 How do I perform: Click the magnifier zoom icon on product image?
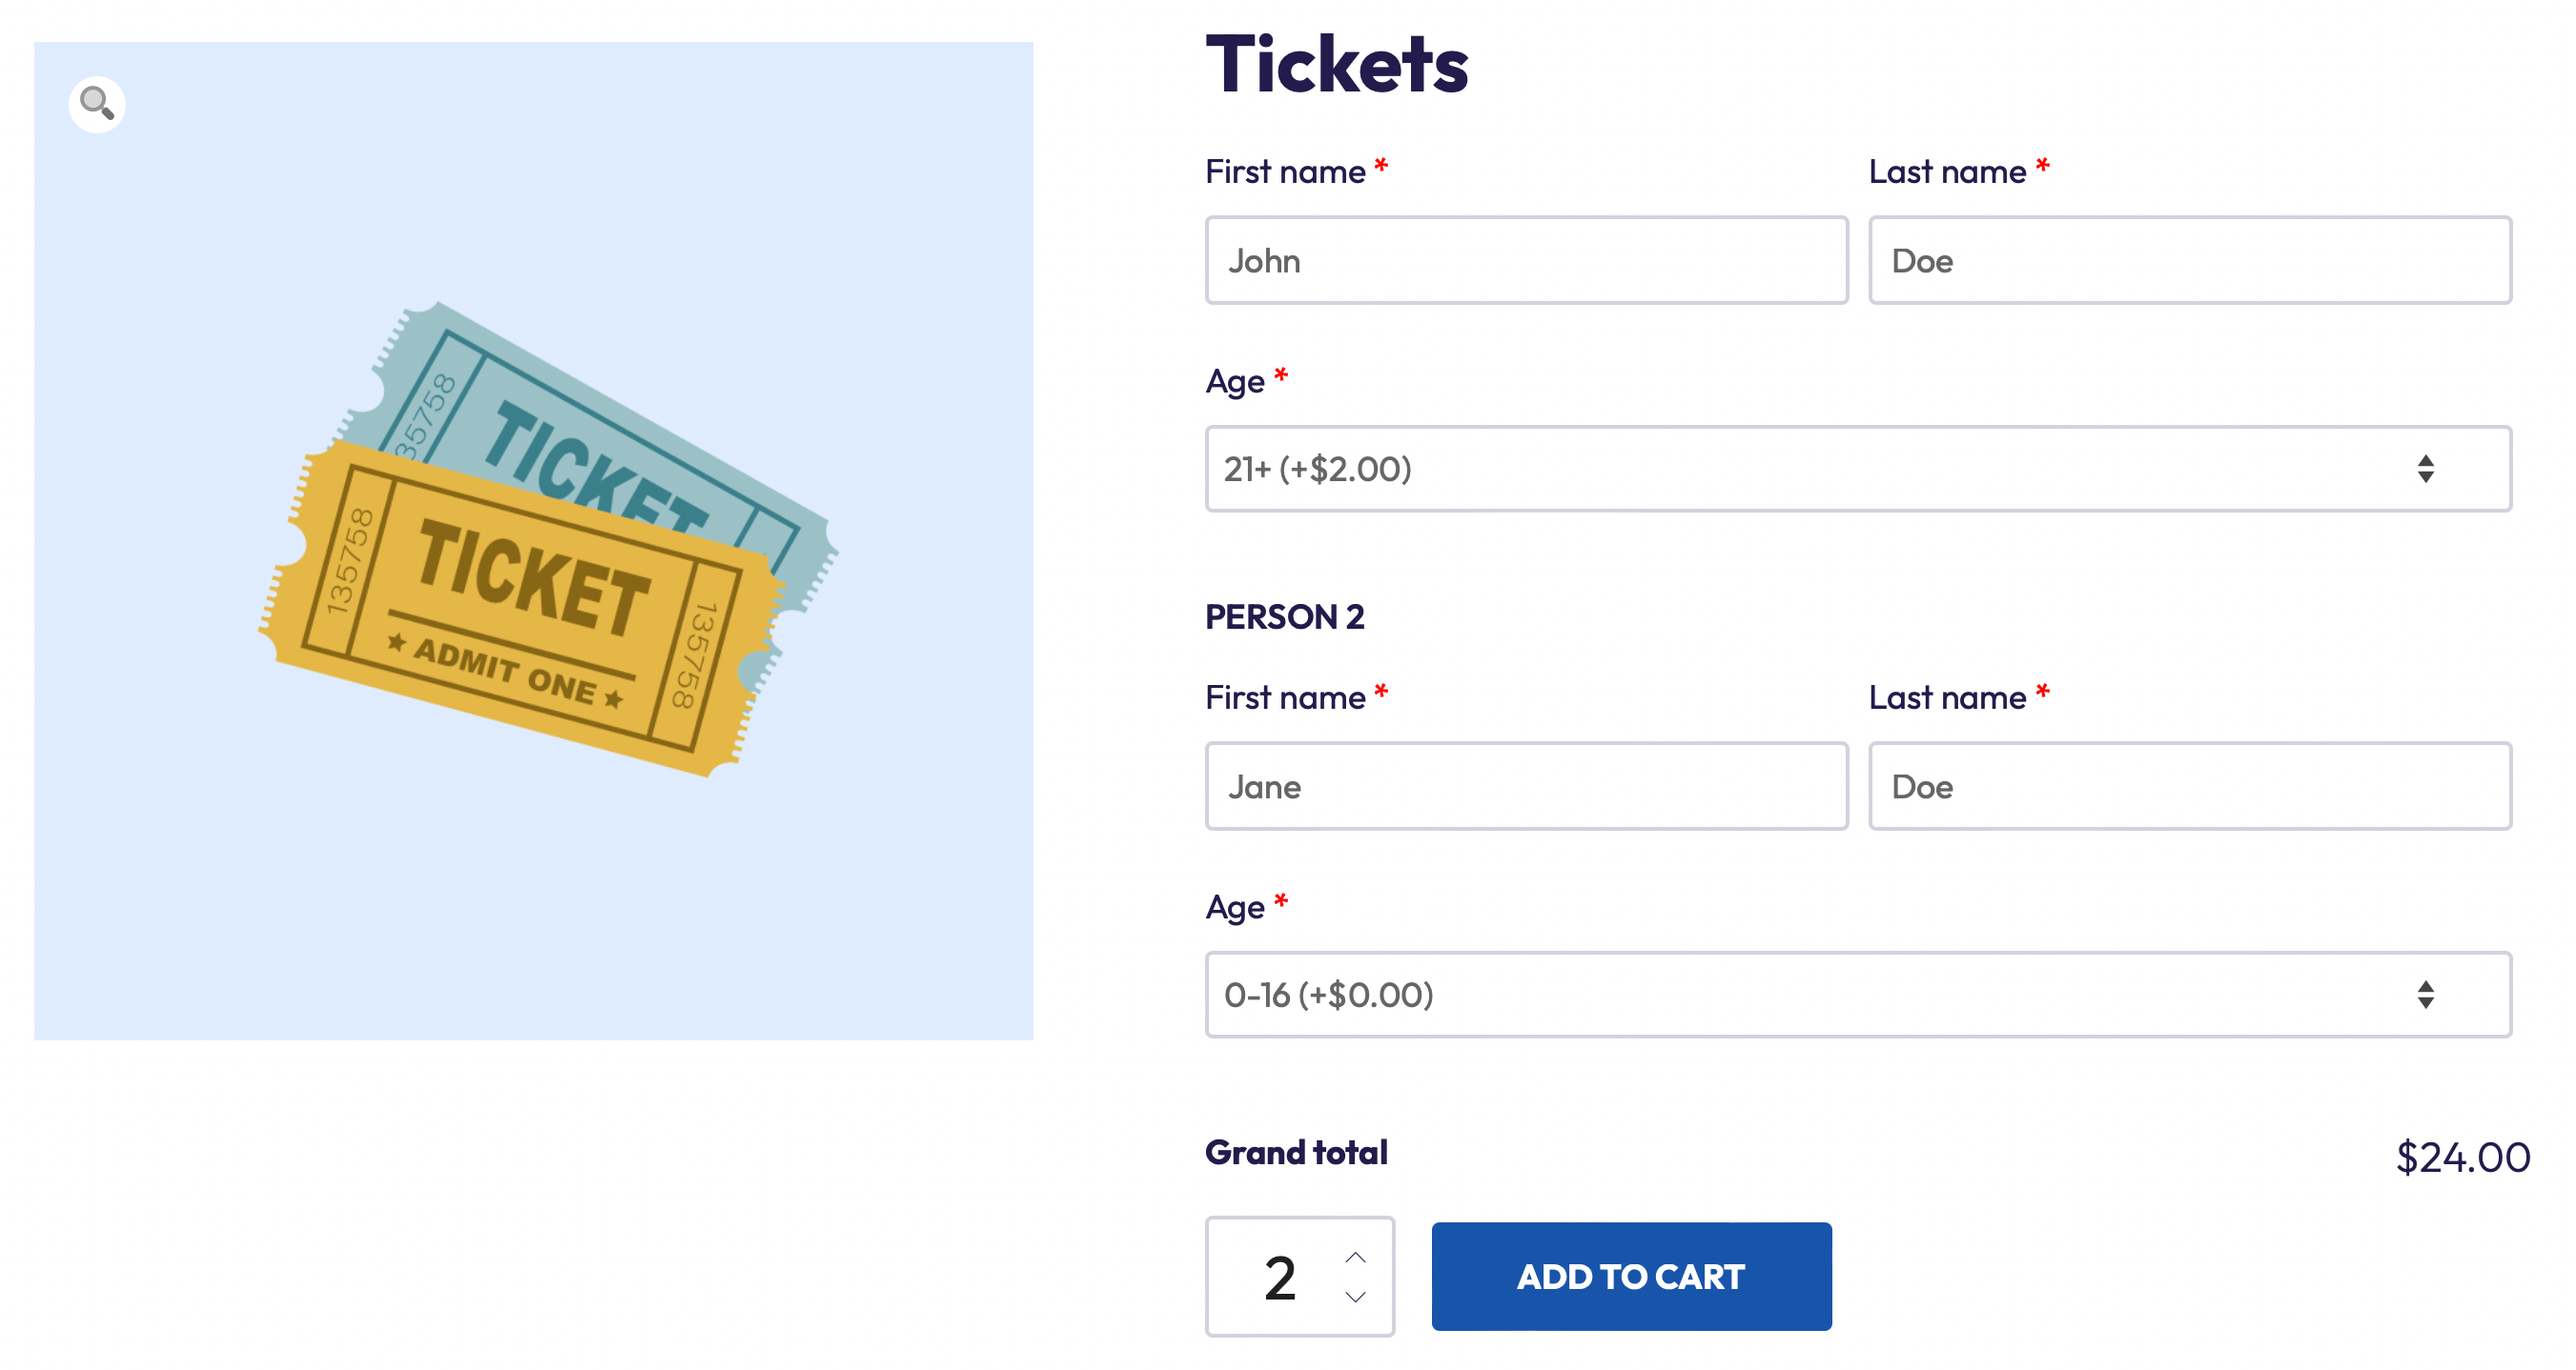coord(97,104)
